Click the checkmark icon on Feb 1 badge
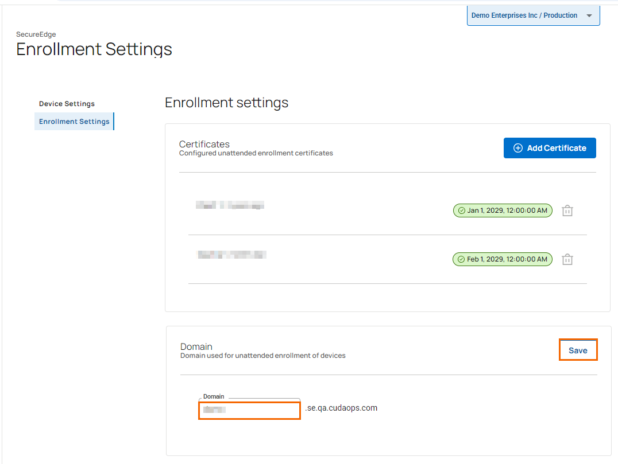 click(461, 259)
